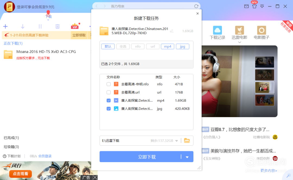293x180 pixels.
Task: Toggle the jpg file type filter
Action: coord(183,47)
